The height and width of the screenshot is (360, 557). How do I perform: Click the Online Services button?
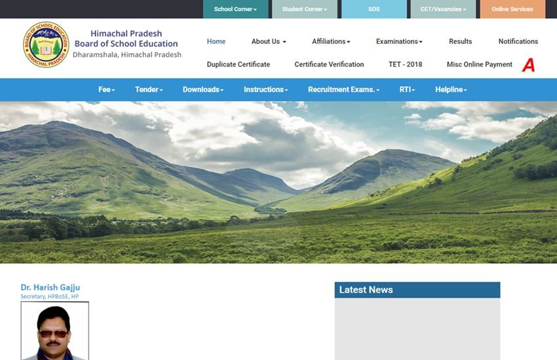[512, 9]
